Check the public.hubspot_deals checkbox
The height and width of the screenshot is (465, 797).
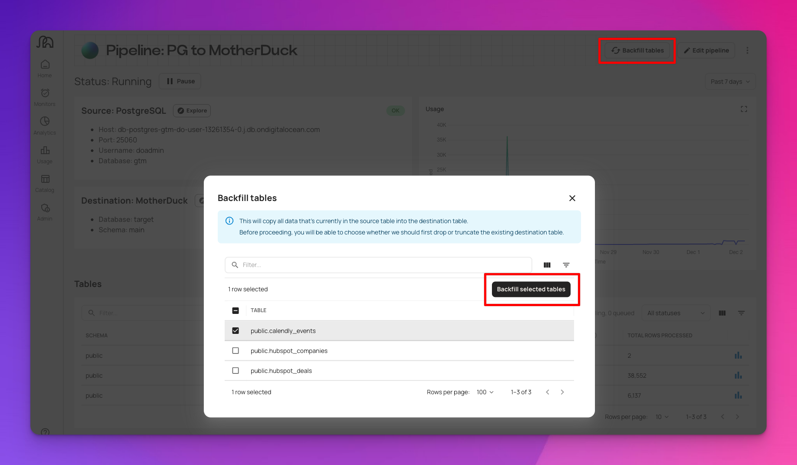pyautogui.click(x=236, y=370)
